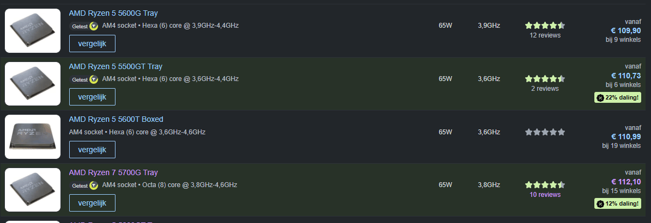Open the 12 reviews link
The image size is (651, 223).
[x=545, y=35]
